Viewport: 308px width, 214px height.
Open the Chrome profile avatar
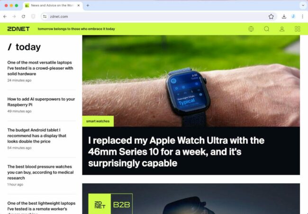tap(293, 17)
